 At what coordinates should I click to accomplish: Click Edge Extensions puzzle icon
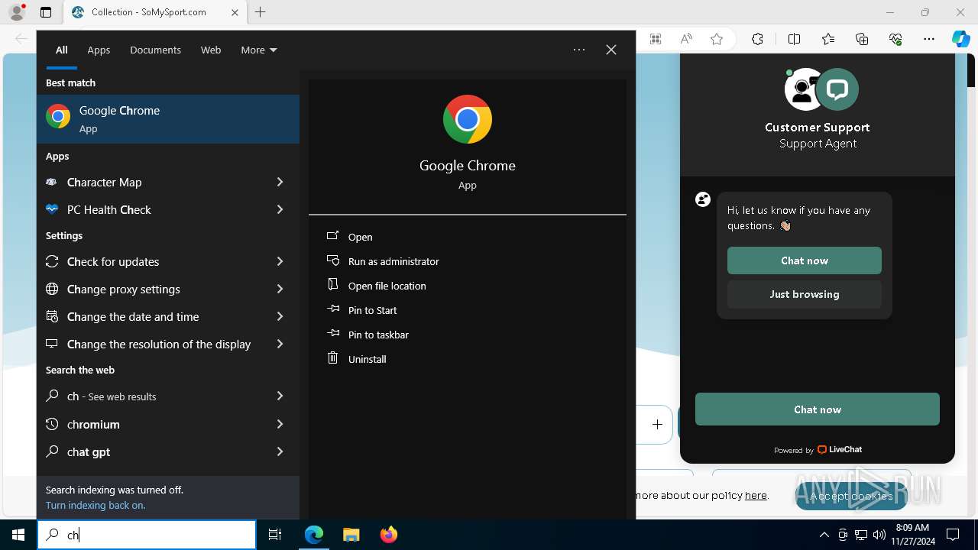click(x=757, y=39)
